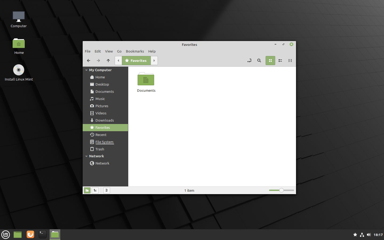Open the Help menu
The image size is (384, 240).
(x=152, y=51)
